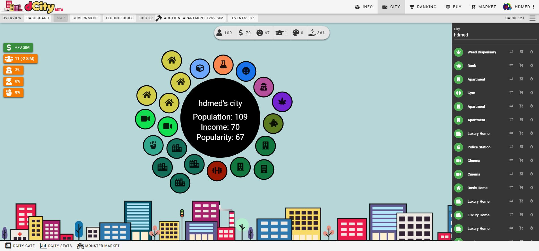Open the DCITY GATE link
The image size is (539, 251).
20,246
